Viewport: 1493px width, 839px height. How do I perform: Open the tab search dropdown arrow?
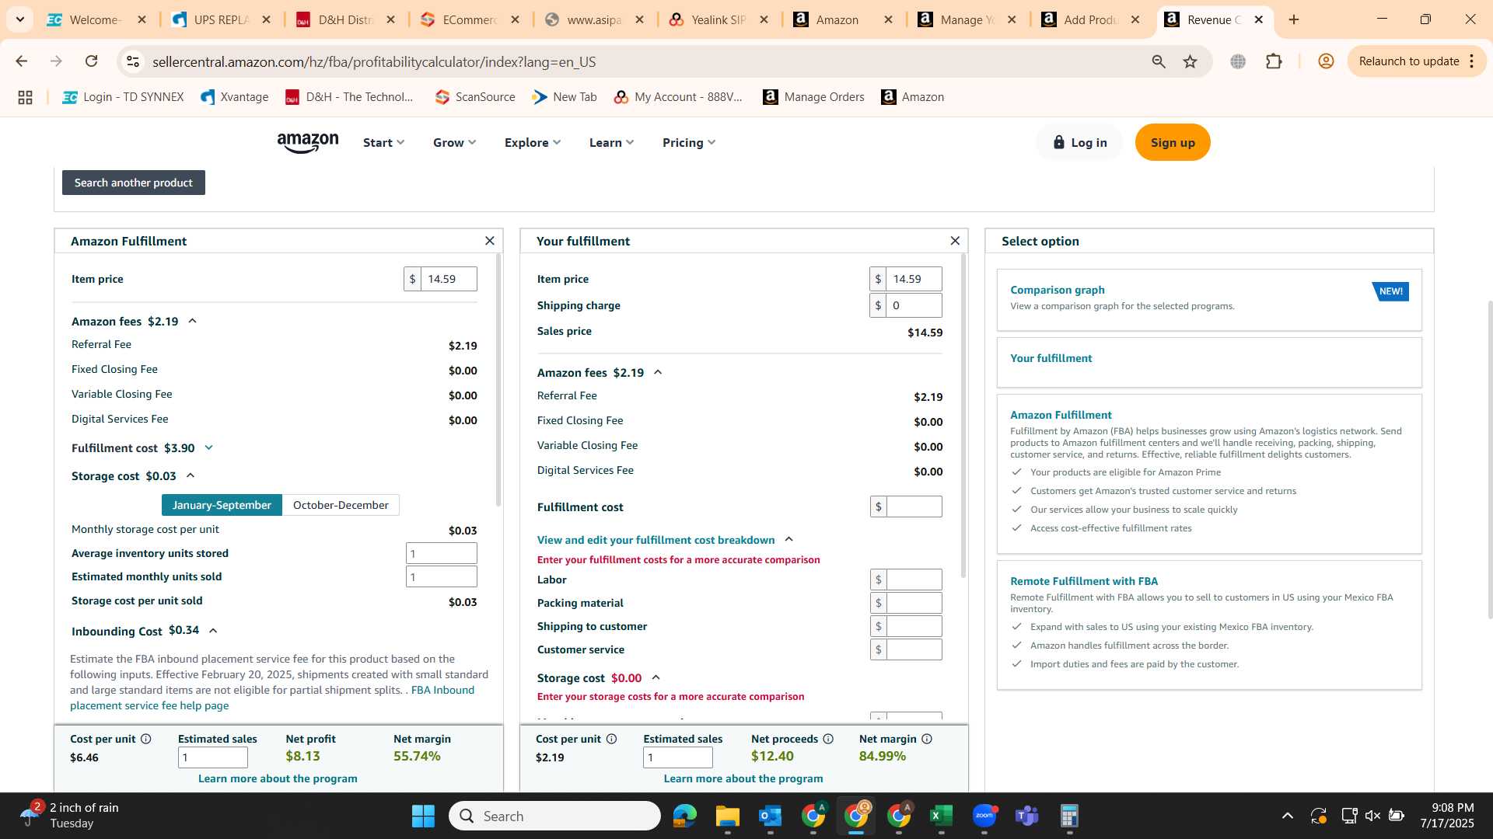(x=20, y=19)
